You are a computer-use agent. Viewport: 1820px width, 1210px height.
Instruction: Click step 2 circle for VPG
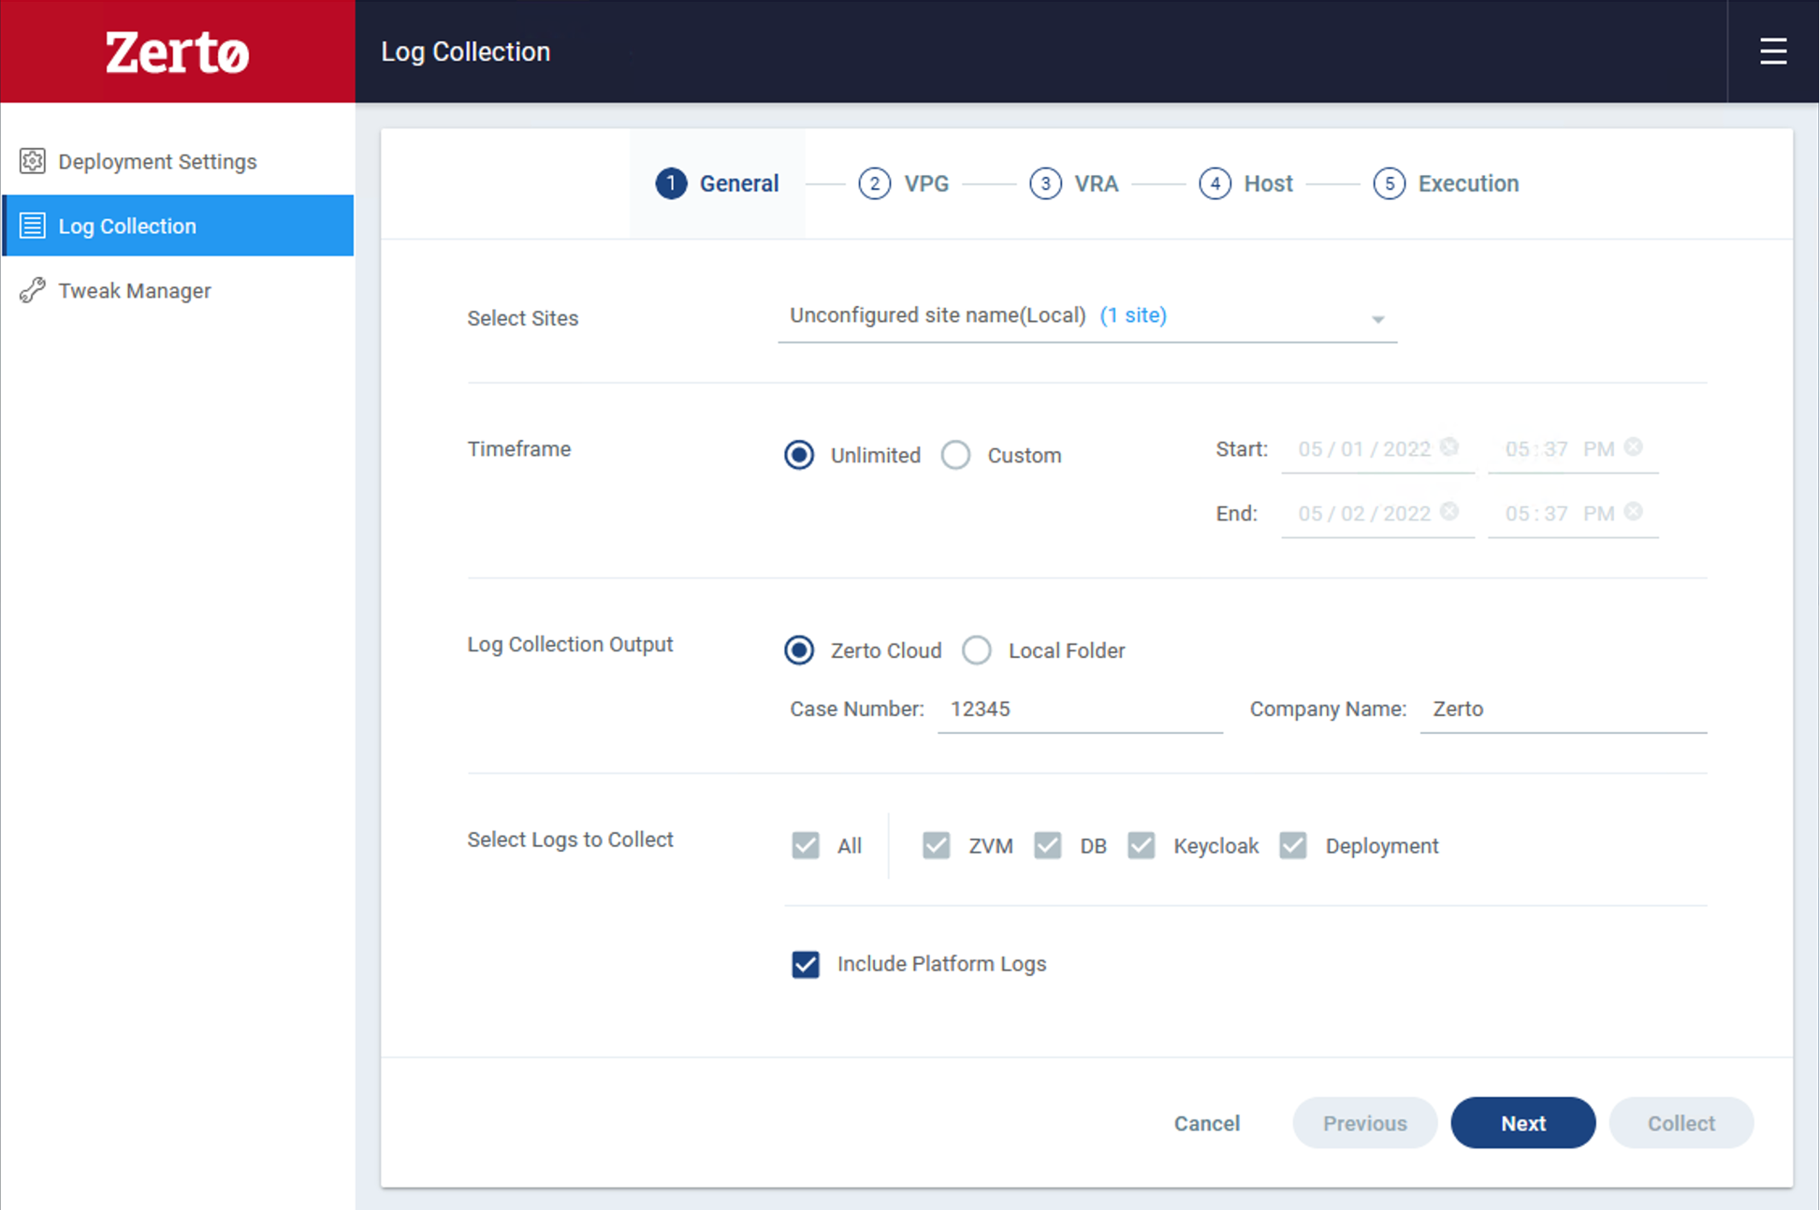[874, 184]
